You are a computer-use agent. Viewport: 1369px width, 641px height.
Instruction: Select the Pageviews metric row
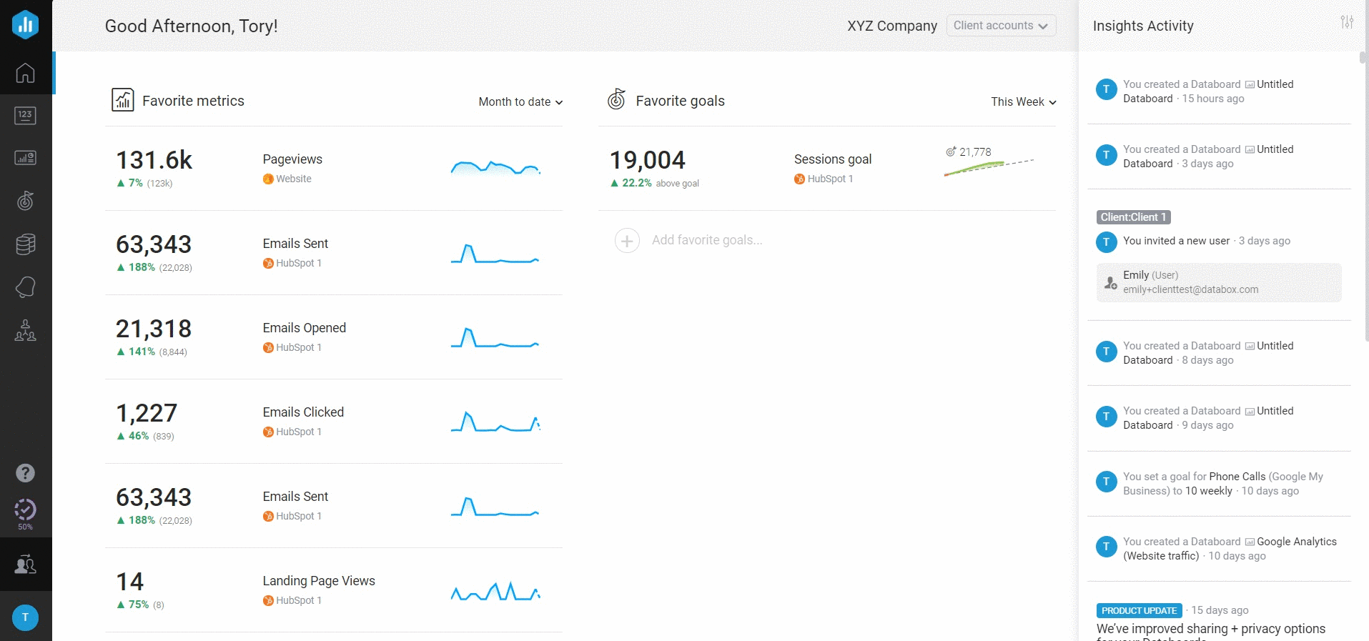coord(333,169)
